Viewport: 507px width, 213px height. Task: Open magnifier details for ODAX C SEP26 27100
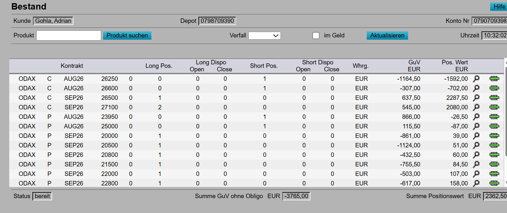tap(476, 107)
